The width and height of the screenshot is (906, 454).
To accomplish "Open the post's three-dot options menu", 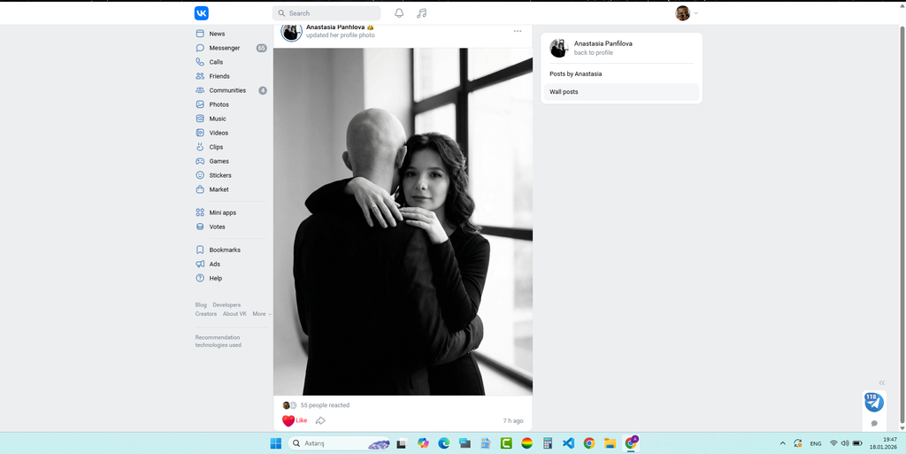I will pos(517,31).
